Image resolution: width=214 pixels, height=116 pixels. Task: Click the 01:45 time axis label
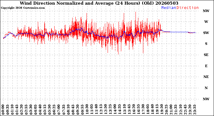17,110
